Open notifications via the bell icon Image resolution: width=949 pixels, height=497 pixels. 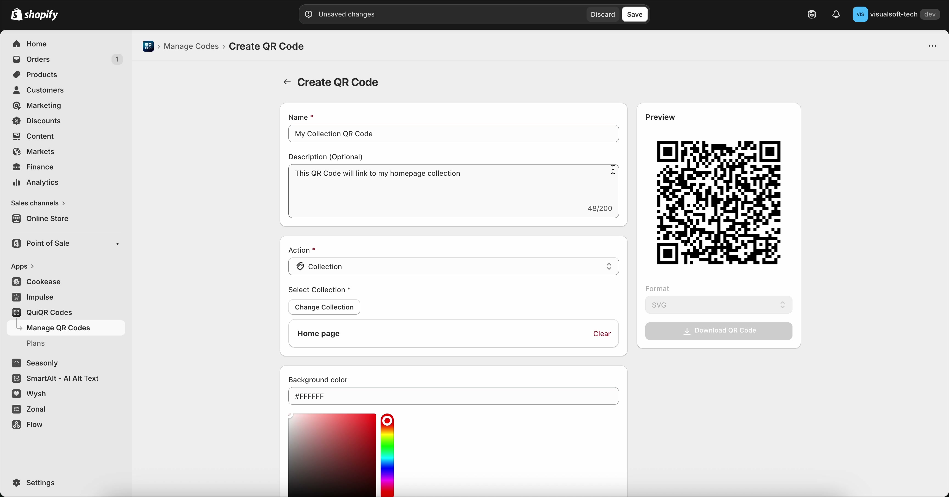pos(836,14)
